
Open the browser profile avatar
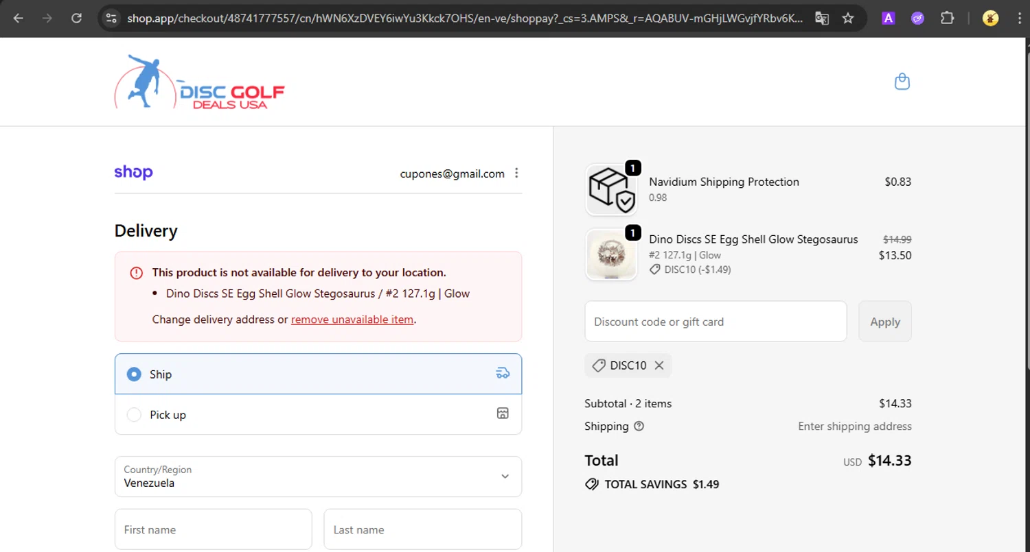point(990,19)
